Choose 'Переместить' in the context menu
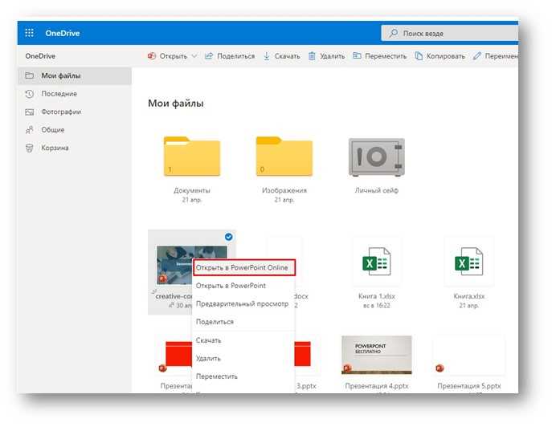The image size is (552, 427). click(216, 376)
